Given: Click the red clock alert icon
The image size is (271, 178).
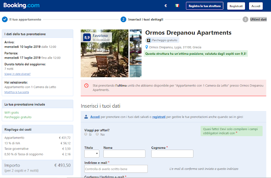Looking at the screenshot, I should (x=86, y=86).
